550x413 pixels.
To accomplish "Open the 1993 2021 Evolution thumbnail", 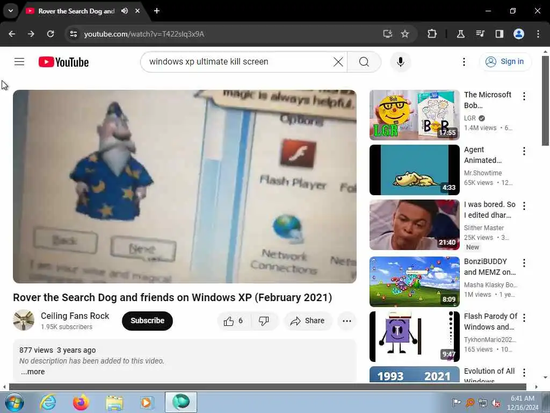I will pyautogui.click(x=414, y=374).
